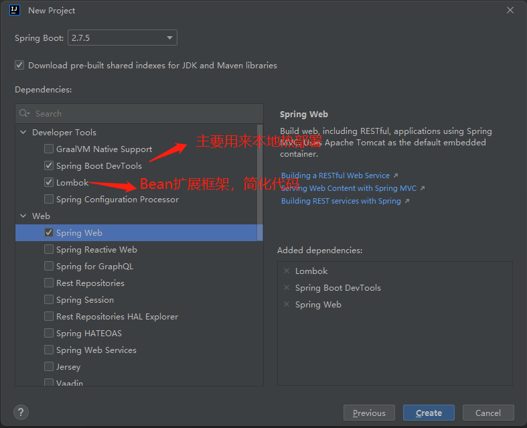Click external link arrow beside REST services link
The width and height of the screenshot is (527, 428).
tap(407, 201)
